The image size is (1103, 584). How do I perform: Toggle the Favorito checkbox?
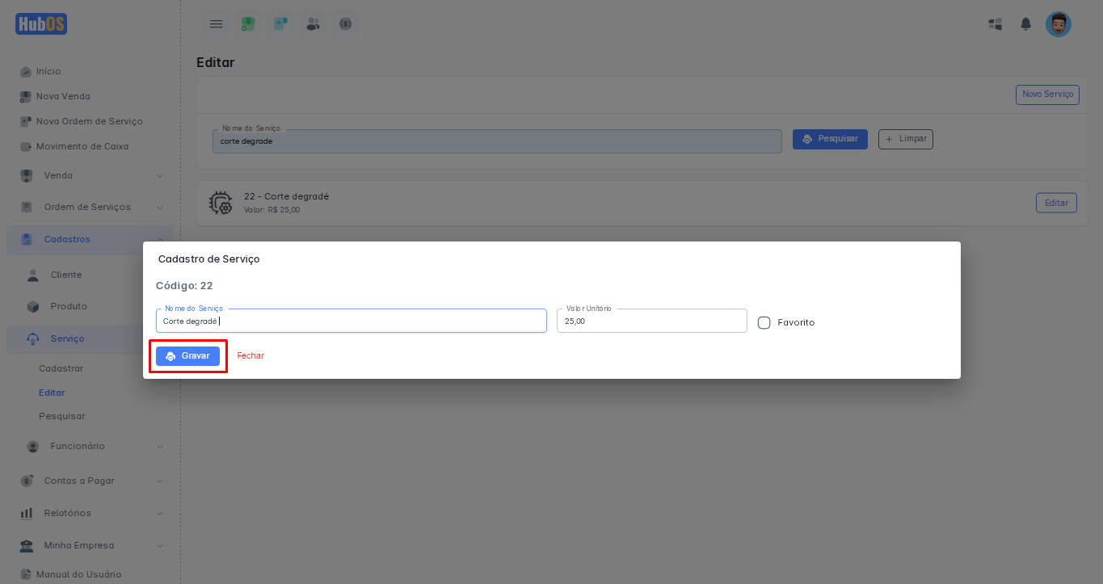click(764, 322)
